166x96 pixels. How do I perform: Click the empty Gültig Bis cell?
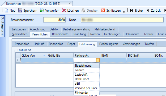click(60, 60)
